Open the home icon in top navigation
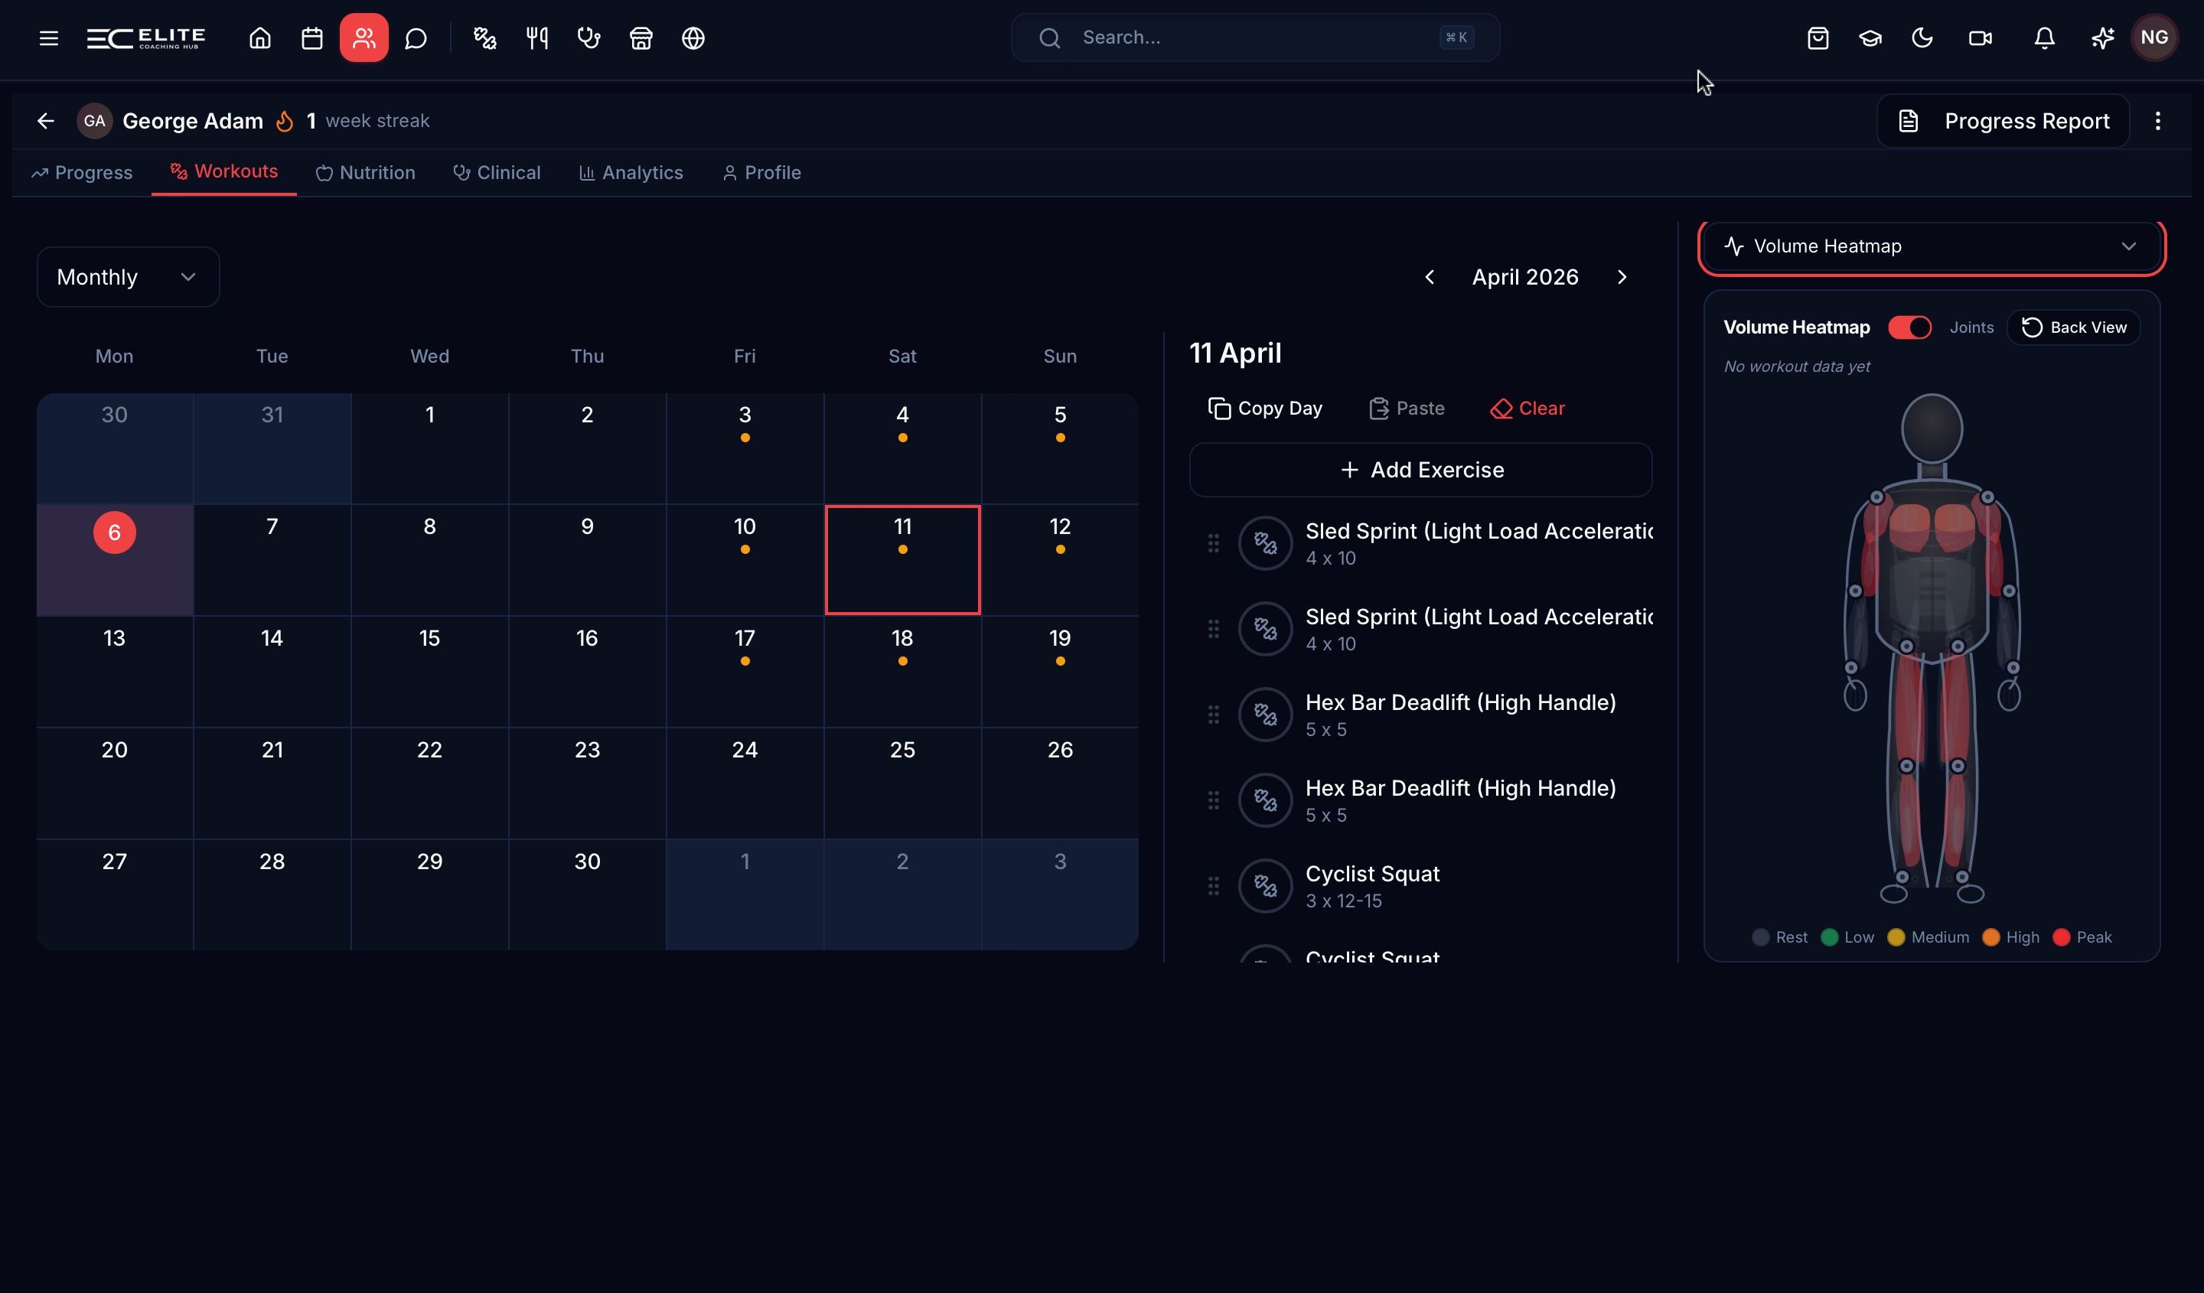Screen dimensions: 2204x1293 (259, 37)
